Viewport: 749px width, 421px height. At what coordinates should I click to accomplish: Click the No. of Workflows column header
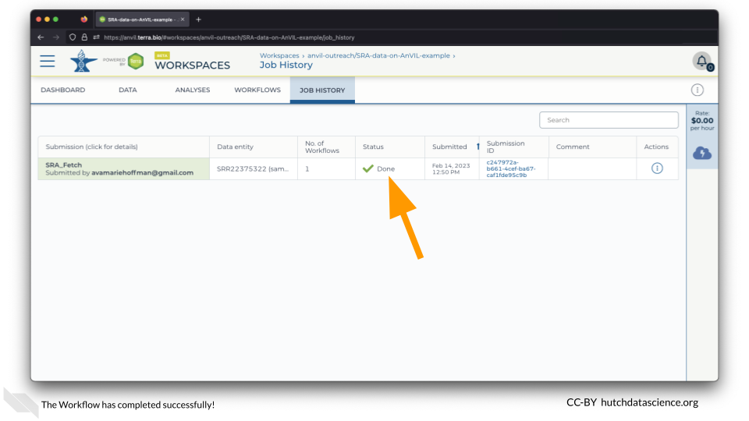pos(322,147)
